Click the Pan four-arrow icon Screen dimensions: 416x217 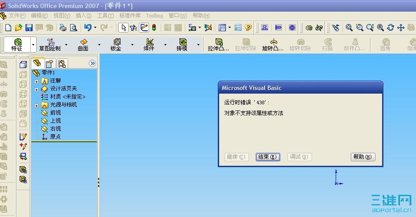click(x=401, y=28)
